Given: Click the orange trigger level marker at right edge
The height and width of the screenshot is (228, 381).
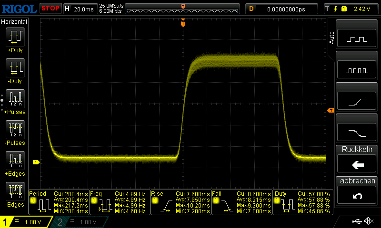Looking at the screenshot, I should 330,111.
